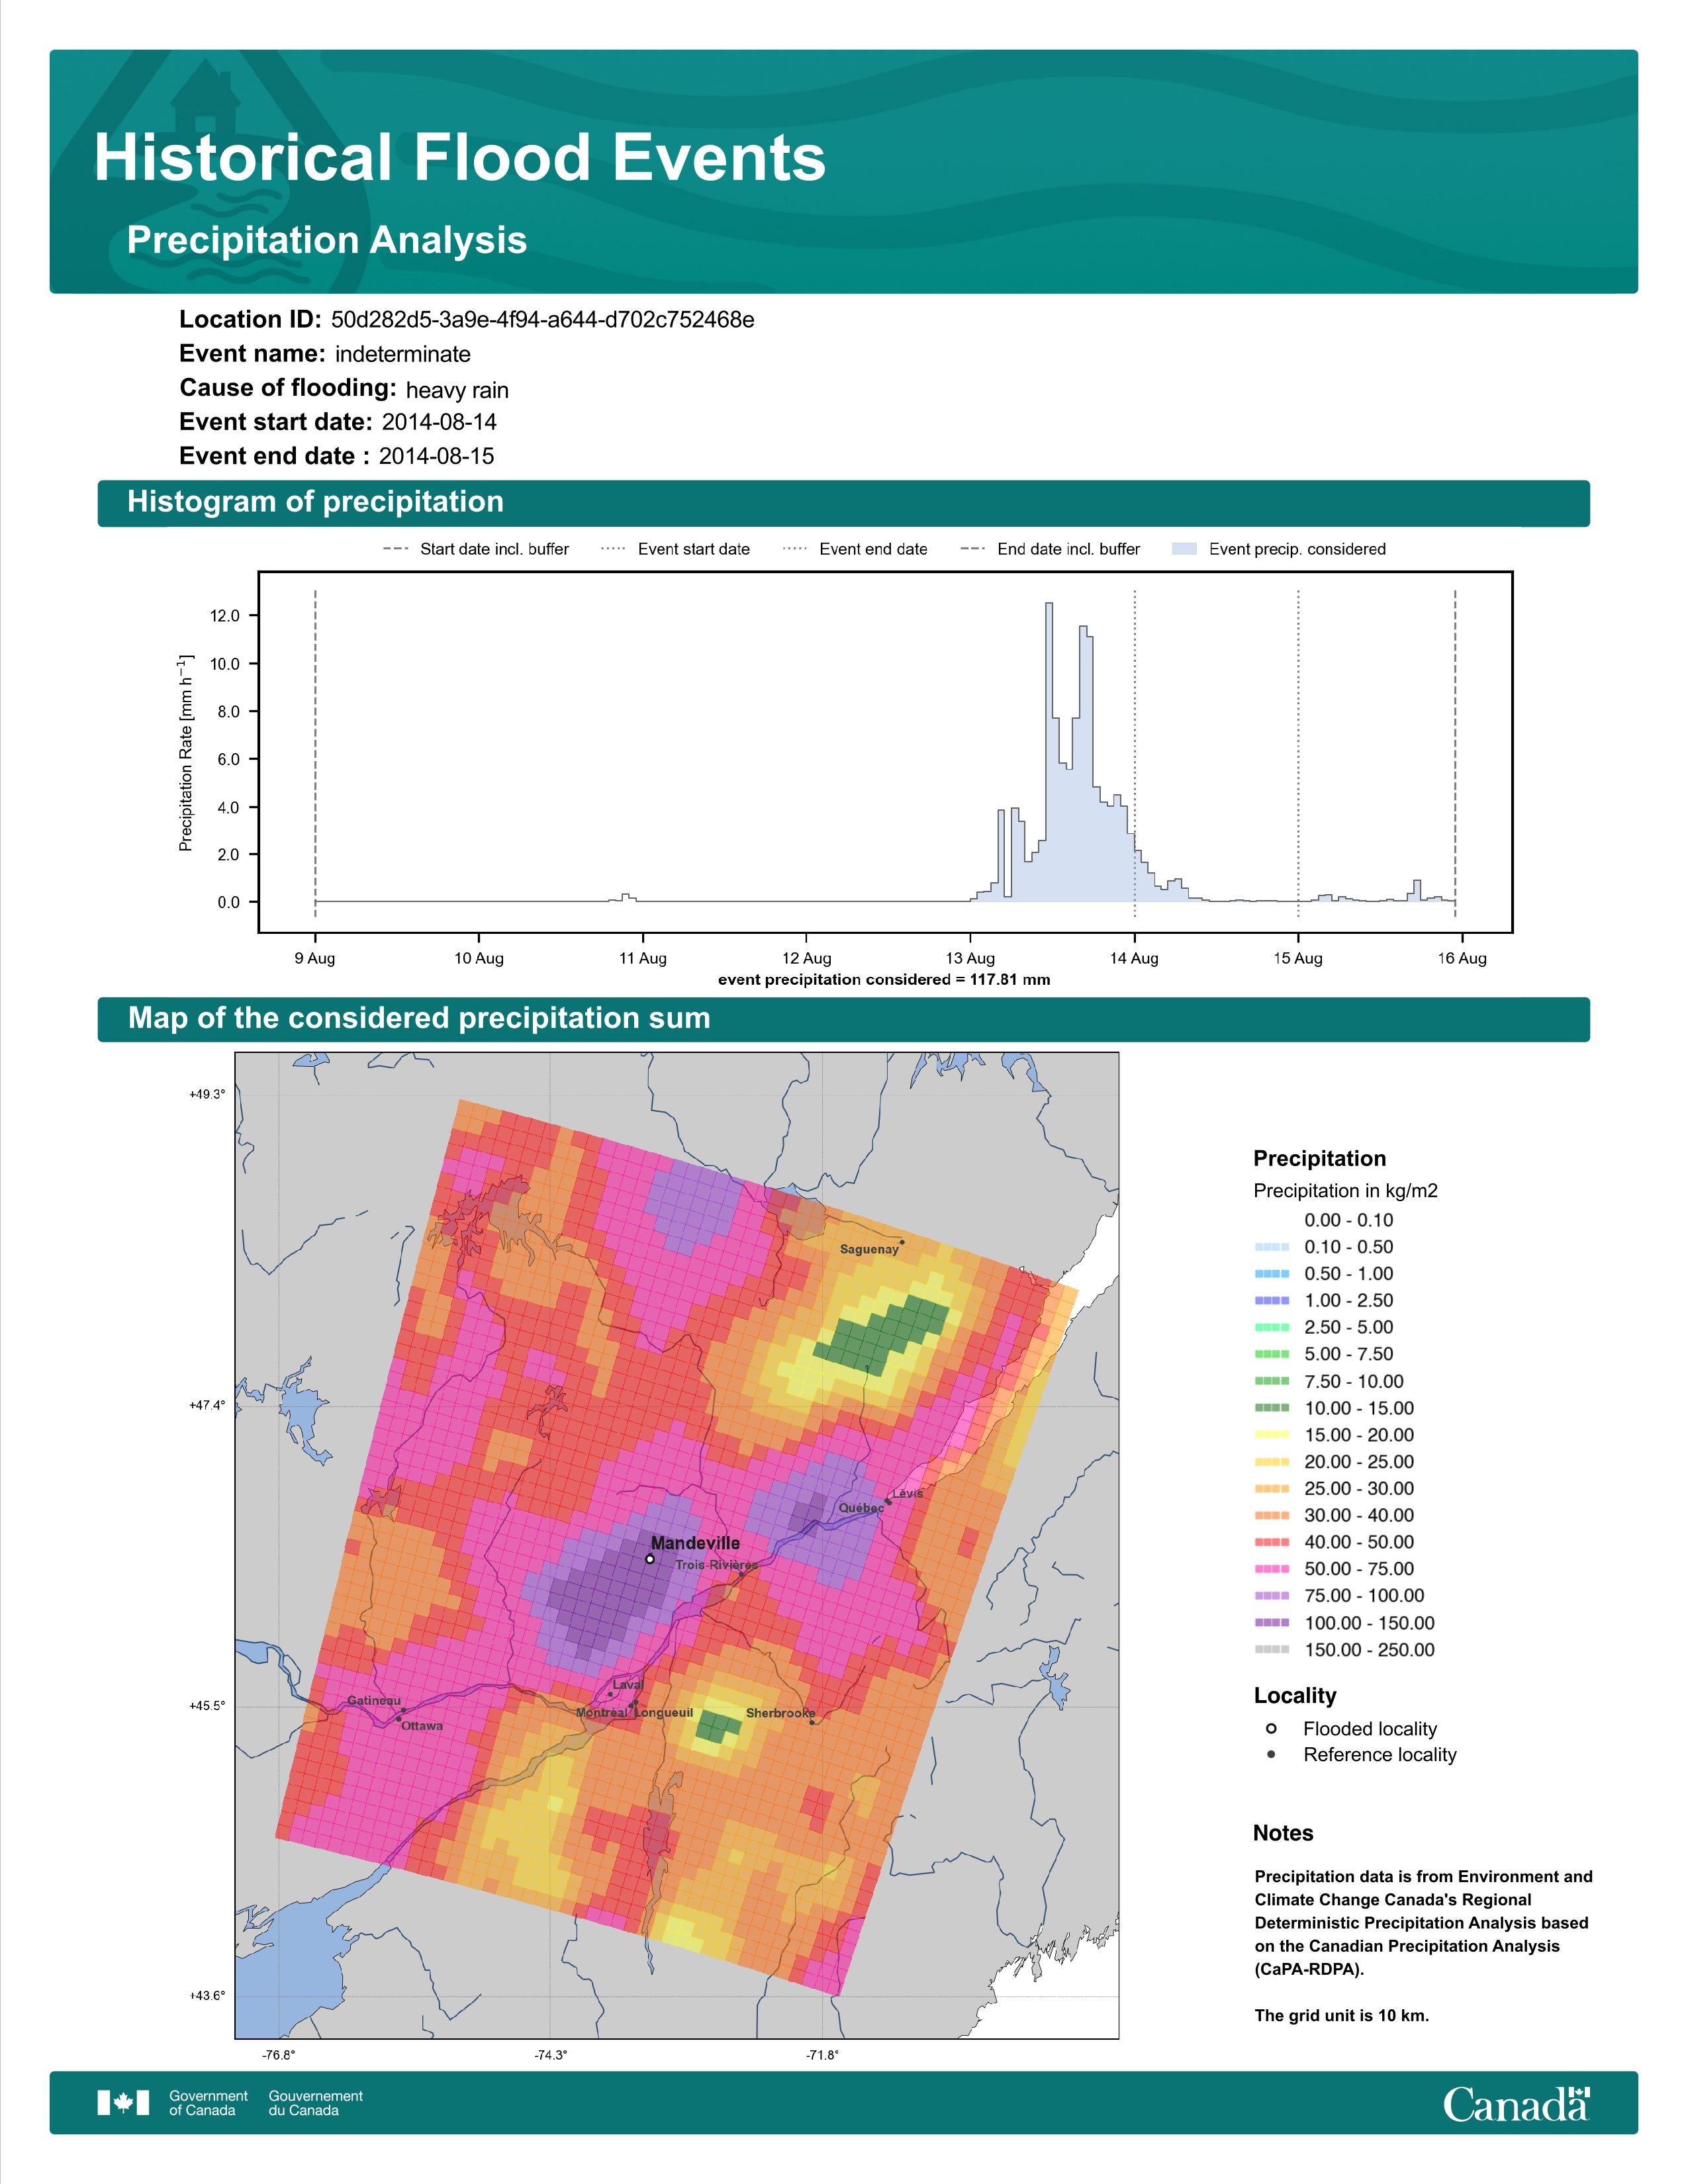Click the Event precip. considered legend patch
The height and width of the screenshot is (2184, 1688).
pyautogui.click(x=1184, y=549)
